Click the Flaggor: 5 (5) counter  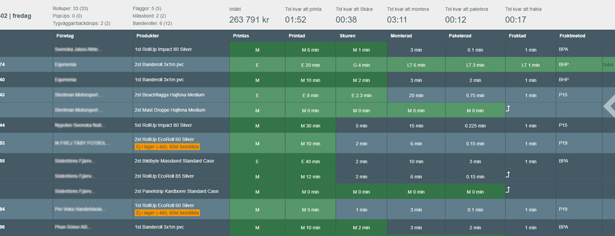pos(147,8)
